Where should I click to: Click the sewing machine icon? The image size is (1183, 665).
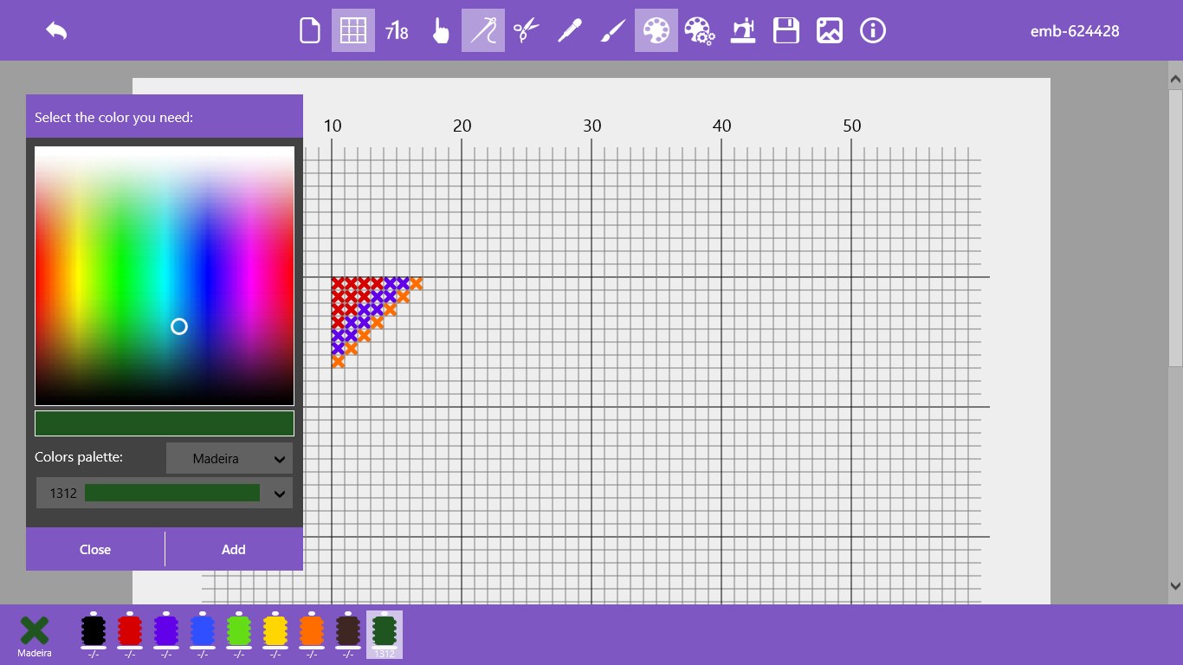(x=743, y=31)
